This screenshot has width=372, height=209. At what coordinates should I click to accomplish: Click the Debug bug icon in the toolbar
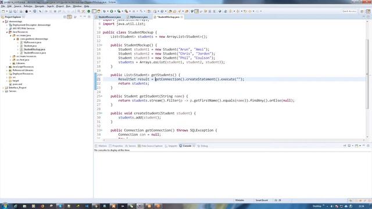(x=105, y=11)
